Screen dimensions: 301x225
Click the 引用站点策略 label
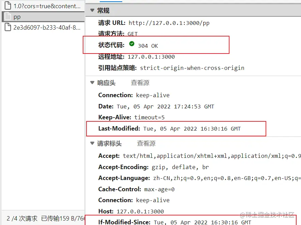(117, 68)
